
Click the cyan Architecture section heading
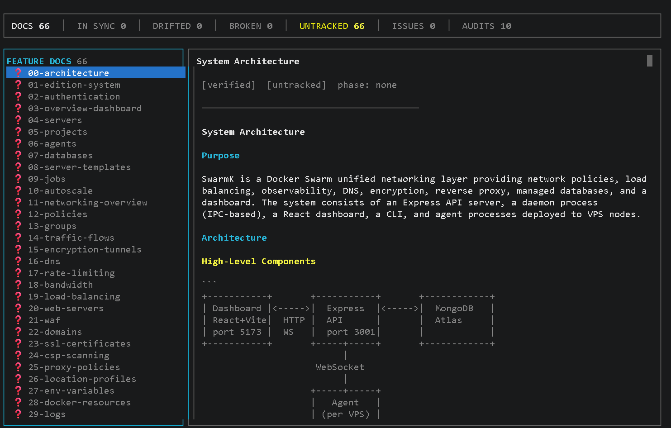click(x=234, y=238)
